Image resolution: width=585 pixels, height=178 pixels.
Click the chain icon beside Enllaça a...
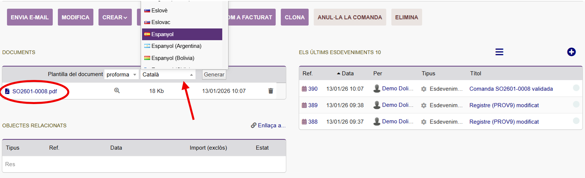tap(253, 125)
